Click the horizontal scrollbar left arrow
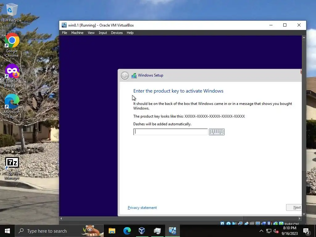Image resolution: width=316 pixels, height=237 pixels. click(x=61, y=218)
